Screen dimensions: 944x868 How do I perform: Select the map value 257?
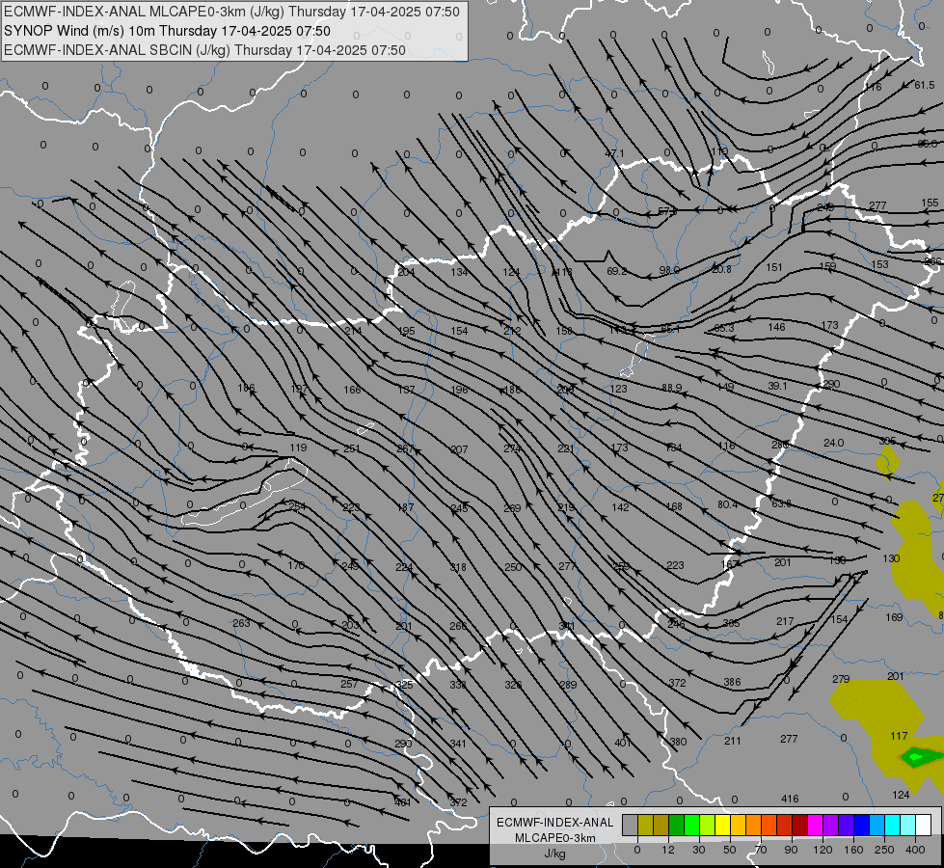[x=349, y=684]
